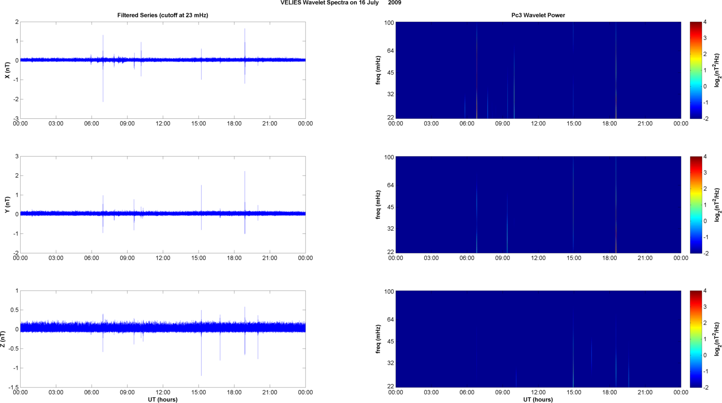Image resolution: width=722 pixels, height=403 pixels.
Task: Click the log2(nT²/Hz) label of the middle colorbar
Action: pyautogui.click(x=718, y=205)
